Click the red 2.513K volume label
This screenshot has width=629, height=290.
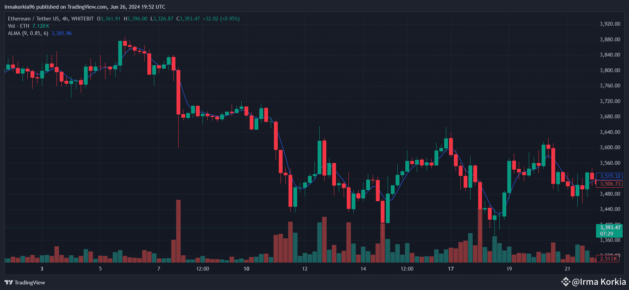pyautogui.click(x=608, y=259)
